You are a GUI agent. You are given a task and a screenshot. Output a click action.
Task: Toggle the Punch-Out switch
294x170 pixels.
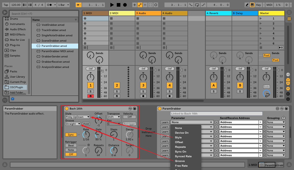[203, 5]
